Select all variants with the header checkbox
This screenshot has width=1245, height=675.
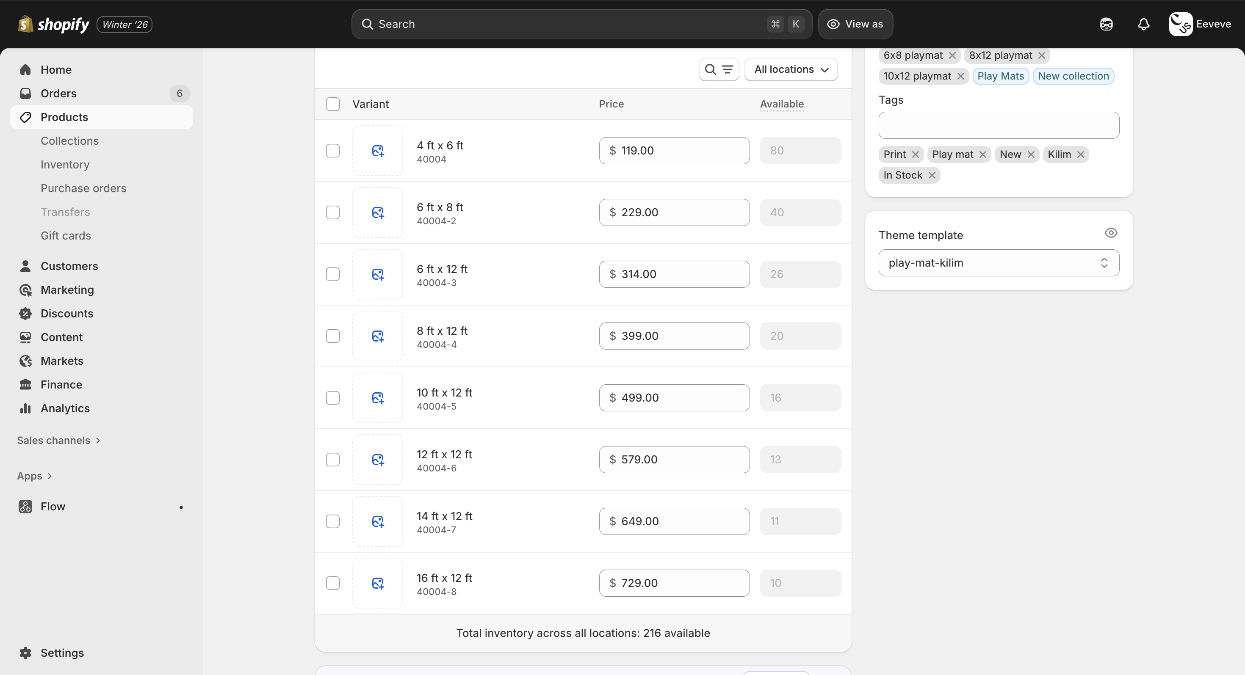point(333,104)
